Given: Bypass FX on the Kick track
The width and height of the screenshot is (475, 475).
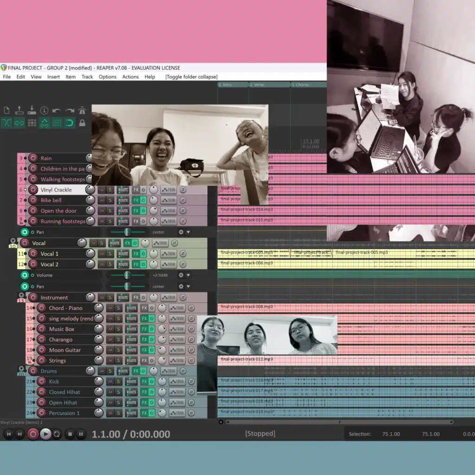Looking at the screenshot, I should click(x=152, y=382).
